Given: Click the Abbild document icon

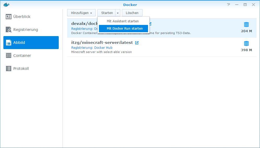Looking at the screenshot, I should pos(8,43).
